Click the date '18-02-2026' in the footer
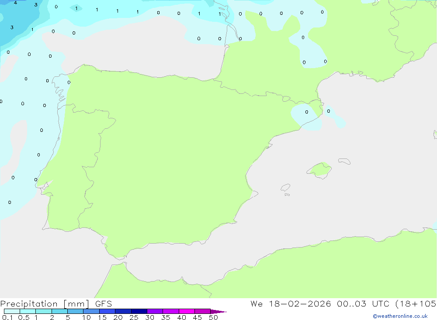 click(300, 303)
